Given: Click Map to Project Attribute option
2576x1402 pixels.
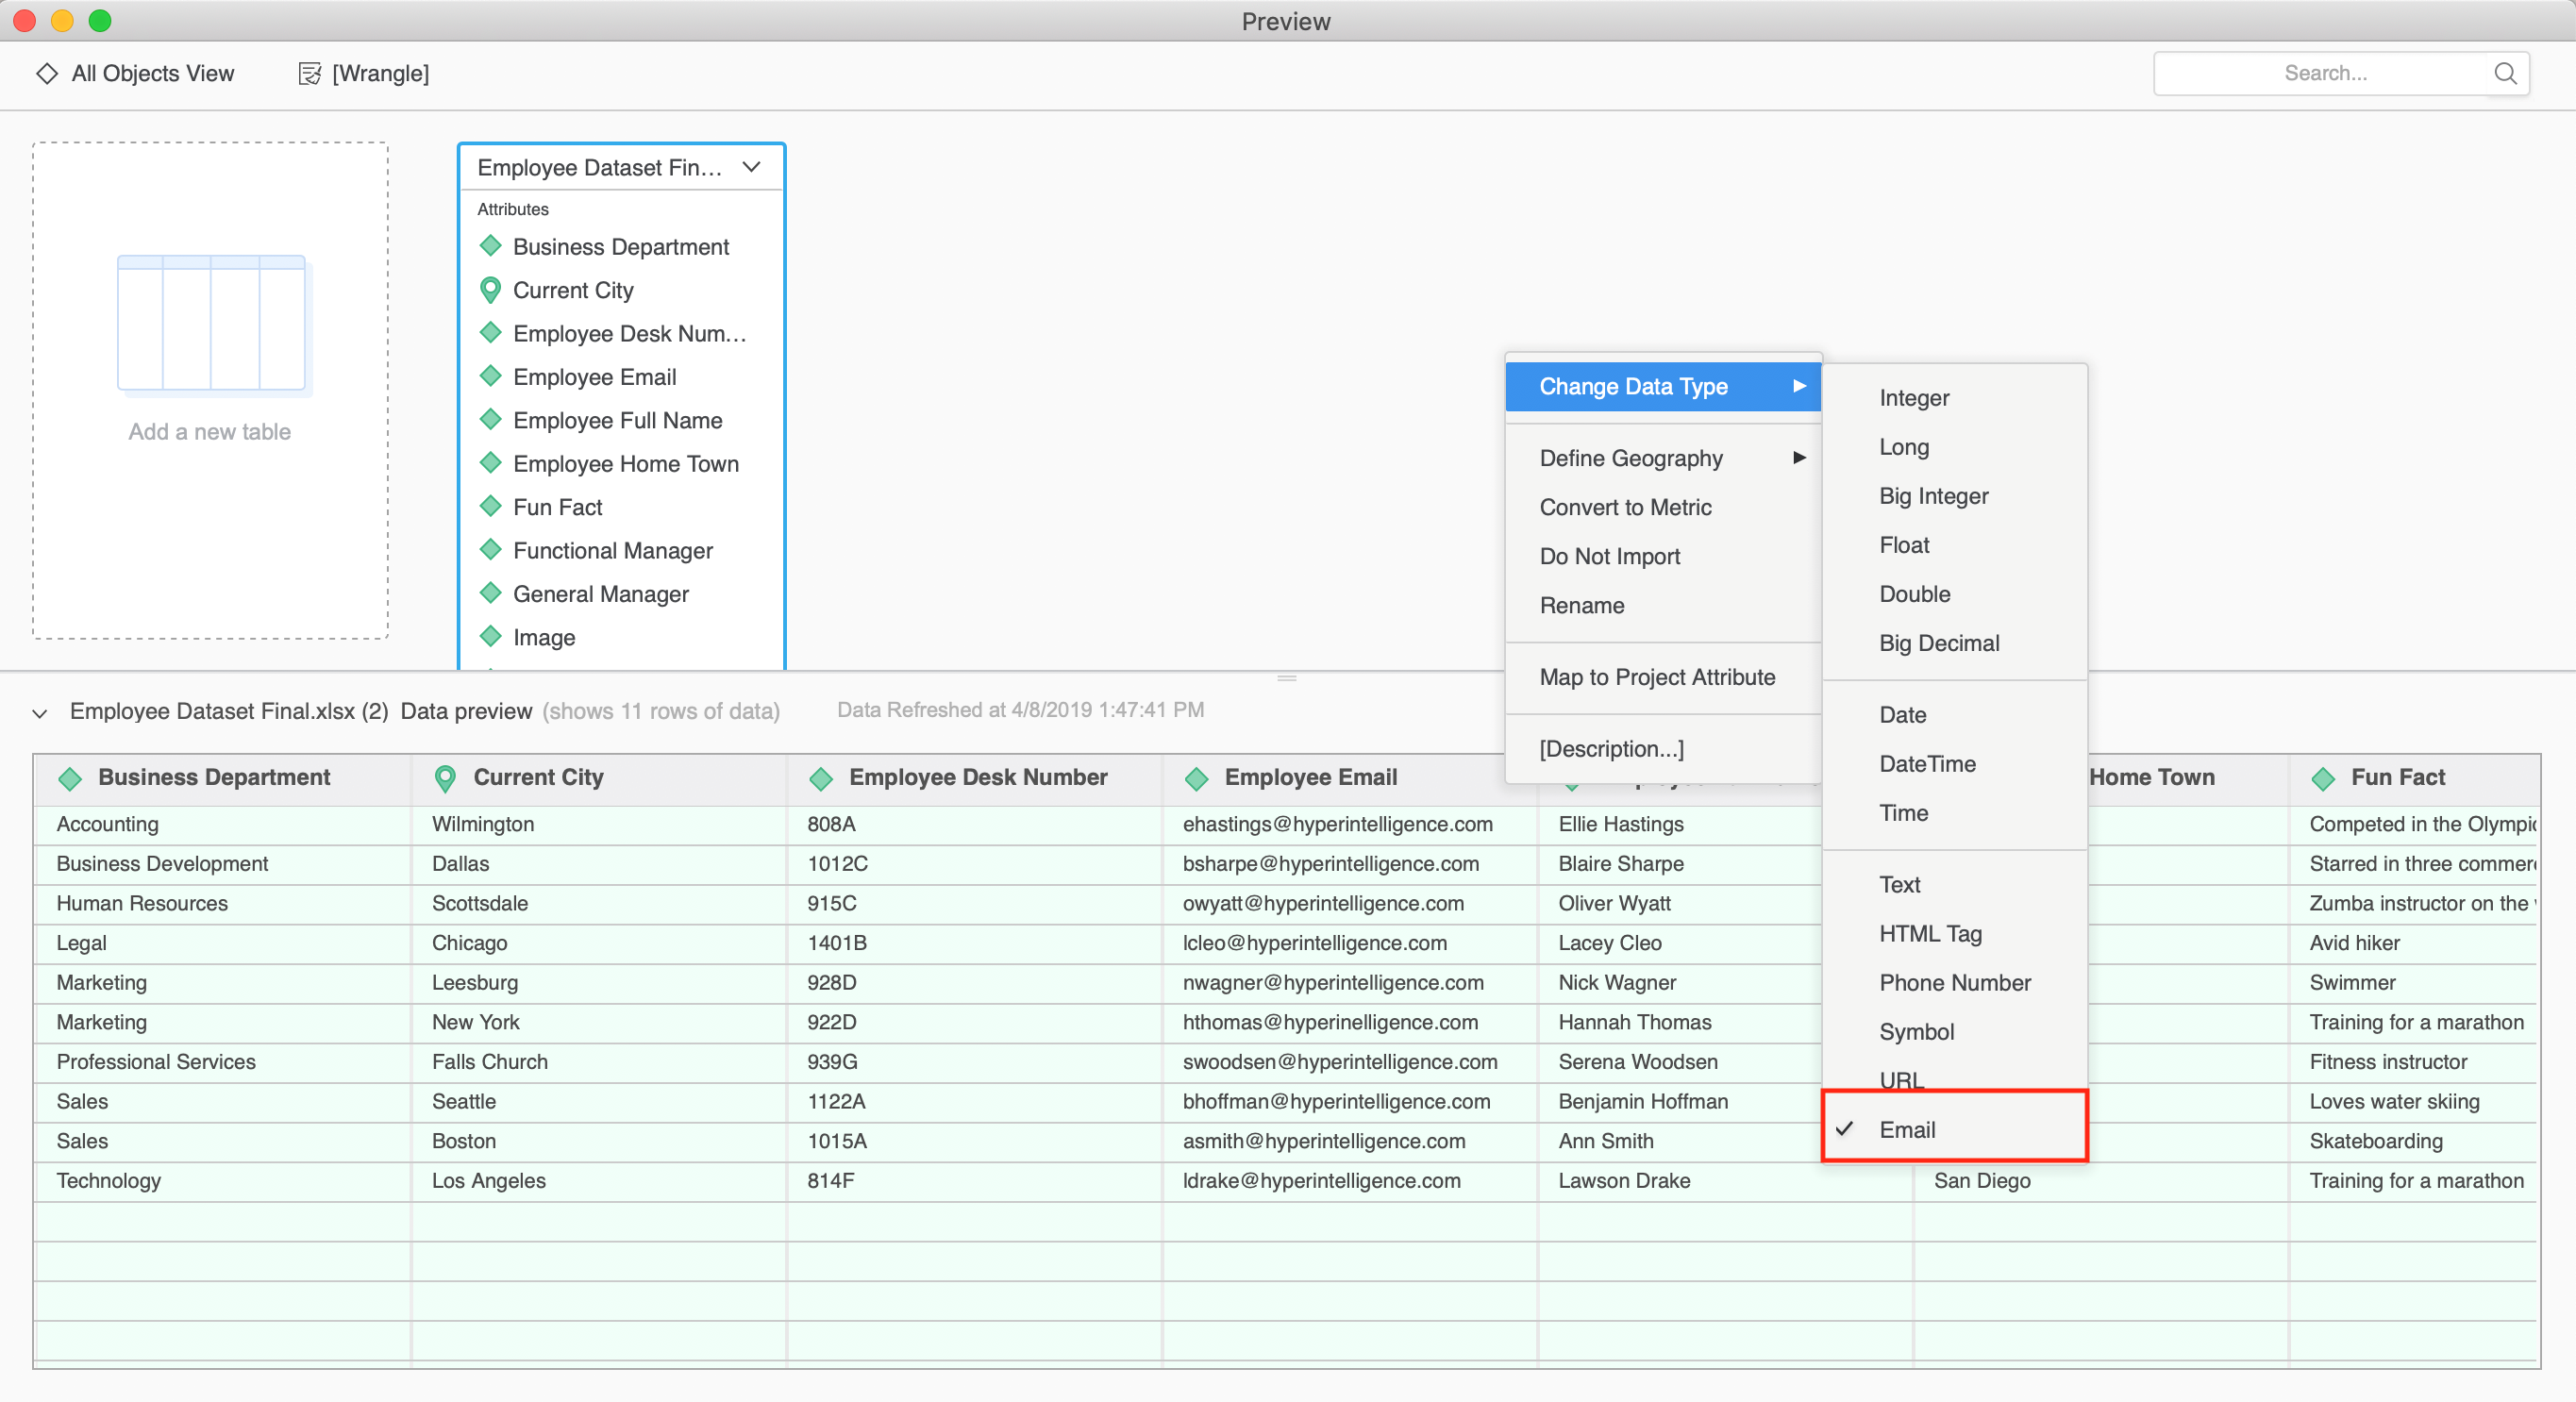Looking at the screenshot, I should (1656, 677).
